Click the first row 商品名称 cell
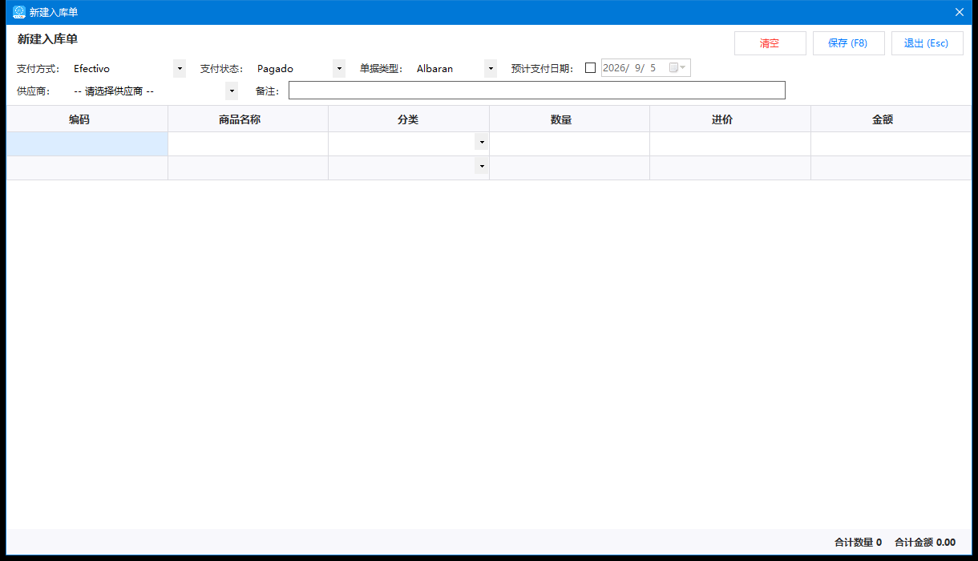 click(x=248, y=144)
